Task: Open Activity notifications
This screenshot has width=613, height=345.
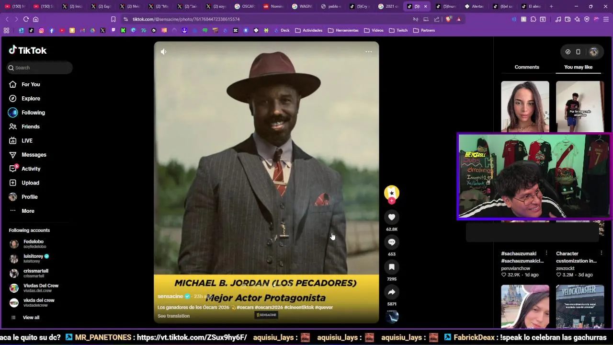Action: (31, 169)
